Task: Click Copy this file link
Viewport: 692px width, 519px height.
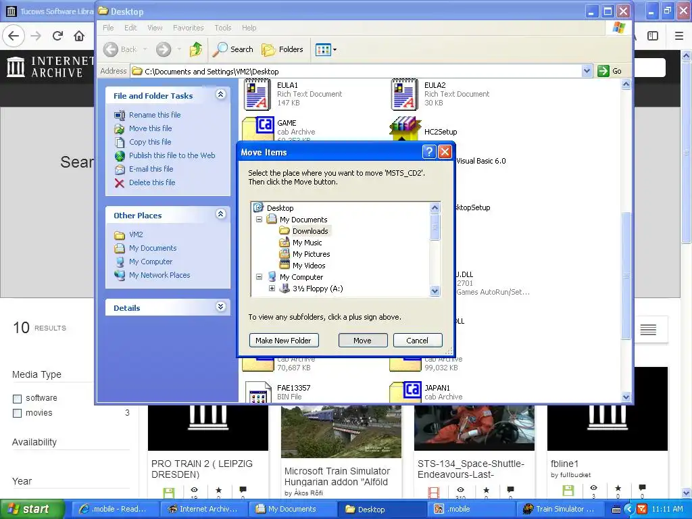Action: click(150, 142)
